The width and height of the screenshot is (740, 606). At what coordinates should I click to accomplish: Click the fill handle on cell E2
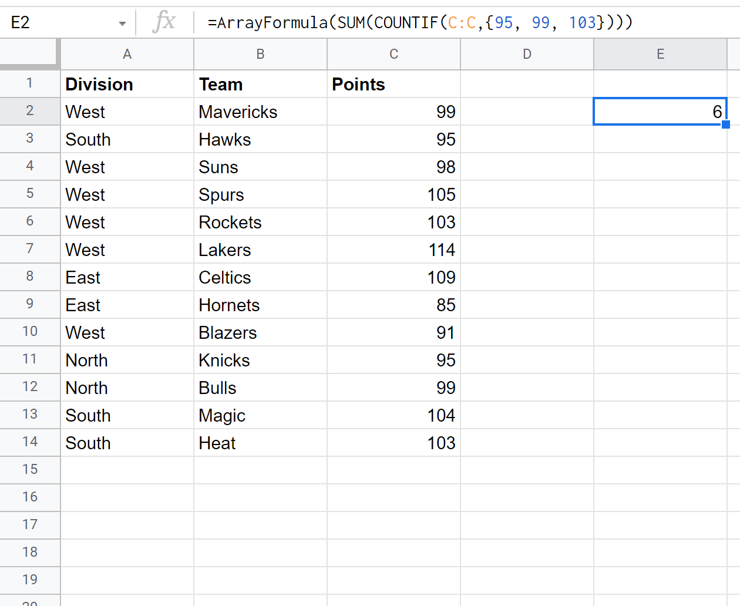pyautogui.click(x=726, y=124)
